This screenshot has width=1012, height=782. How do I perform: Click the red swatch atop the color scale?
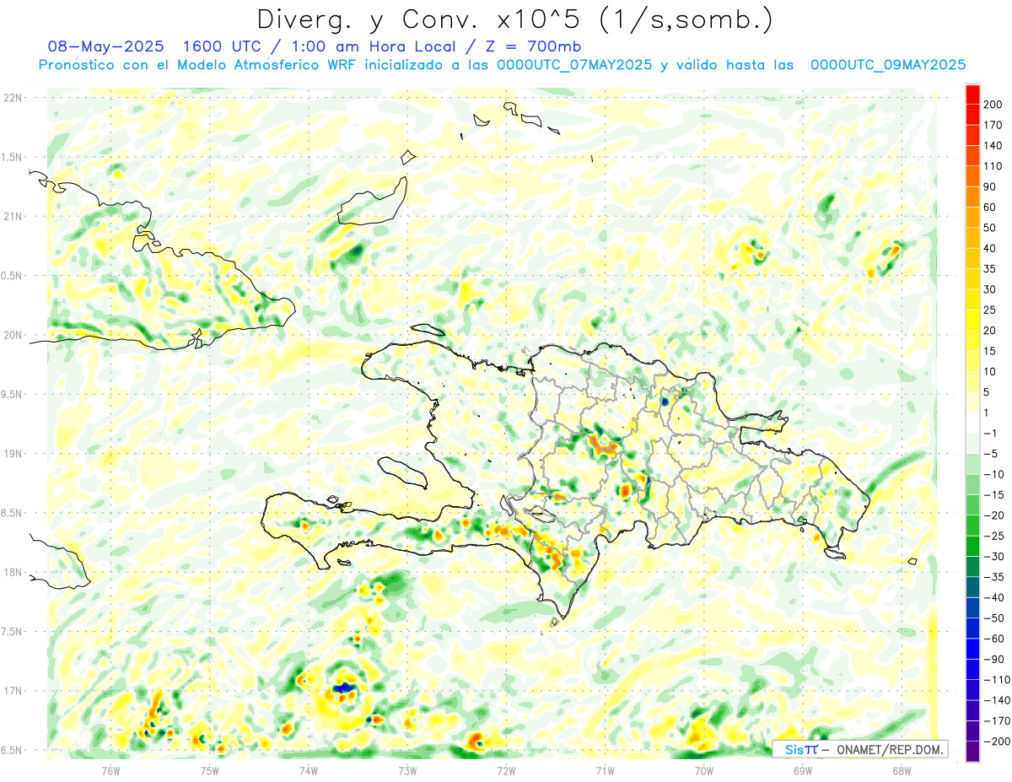pos(972,94)
